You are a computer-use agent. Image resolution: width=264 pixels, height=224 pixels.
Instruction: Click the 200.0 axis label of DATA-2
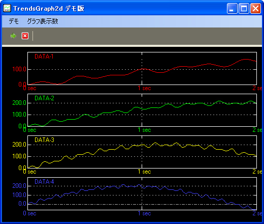(19, 103)
